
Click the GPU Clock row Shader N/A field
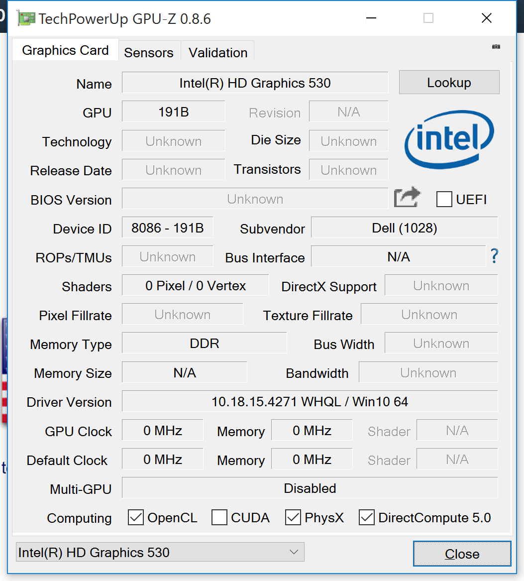click(x=457, y=430)
